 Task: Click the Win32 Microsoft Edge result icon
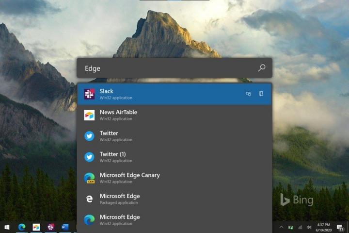click(89, 220)
